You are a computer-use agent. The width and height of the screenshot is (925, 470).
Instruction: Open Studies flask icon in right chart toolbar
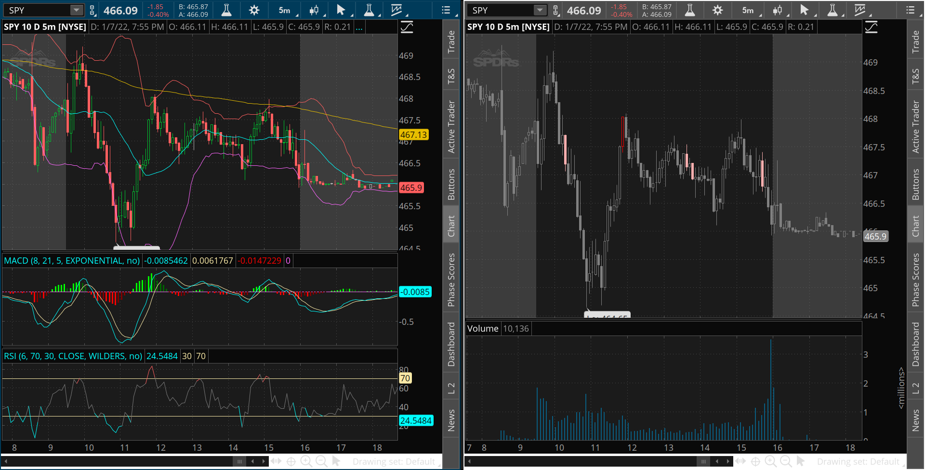click(x=689, y=10)
